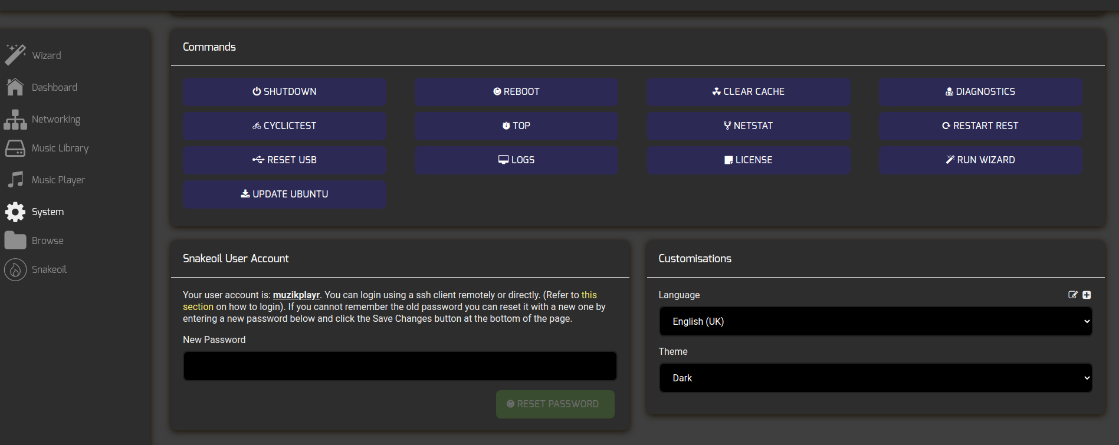The image size is (1119, 445).
Task: Click the System gear icon
Action: 15,212
